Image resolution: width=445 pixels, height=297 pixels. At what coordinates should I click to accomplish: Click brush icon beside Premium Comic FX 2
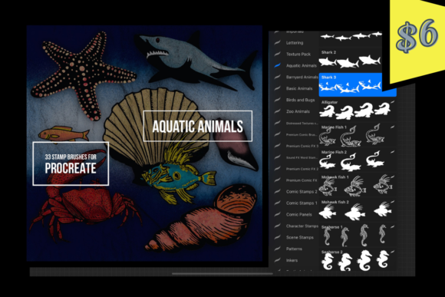pos(277,169)
